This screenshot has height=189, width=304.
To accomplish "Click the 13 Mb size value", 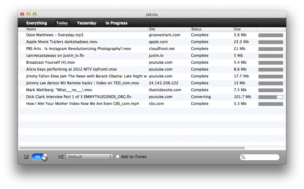I will point(240,83).
